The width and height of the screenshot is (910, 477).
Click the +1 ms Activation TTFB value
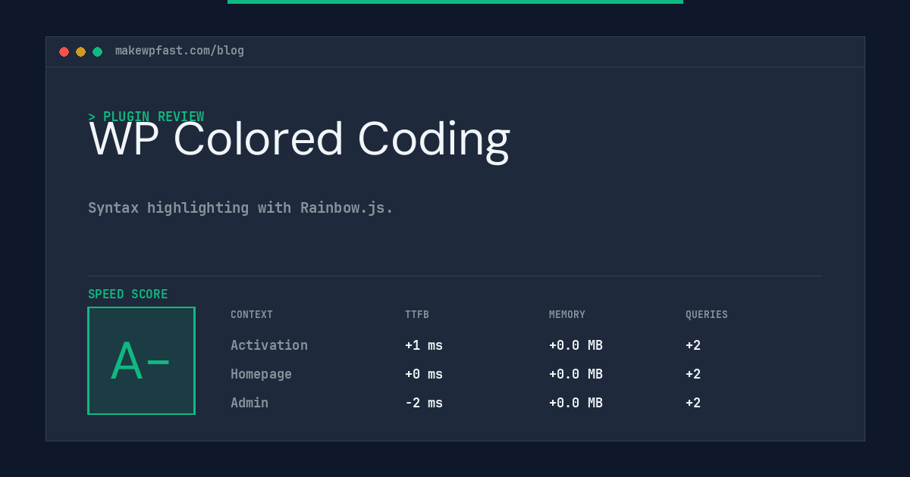[424, 345]
